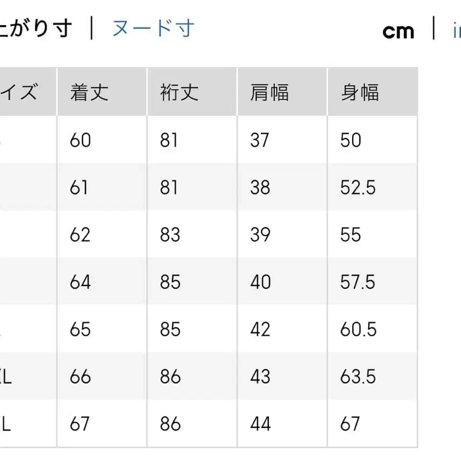Click the サイズ header cell
Screen dimensions: 461x461
click(x=21, y=92)
